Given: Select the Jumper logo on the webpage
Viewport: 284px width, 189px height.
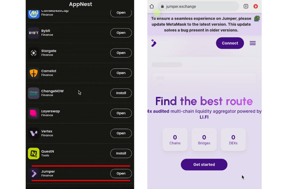Looking at the screenshot, I should pyautogui.click(x=154, y=43).
